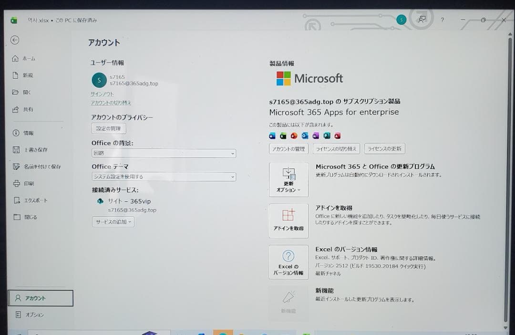Click the アカウント page heading
This screenshot has height=335, width=515.
[x=104, y=42]
